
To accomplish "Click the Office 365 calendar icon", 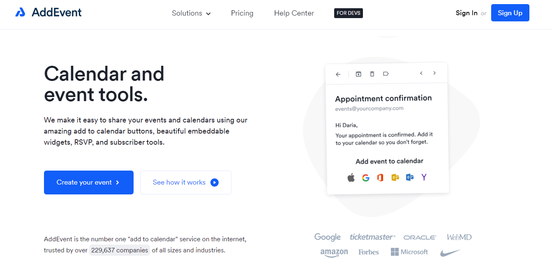I will [x=380, y=178].
